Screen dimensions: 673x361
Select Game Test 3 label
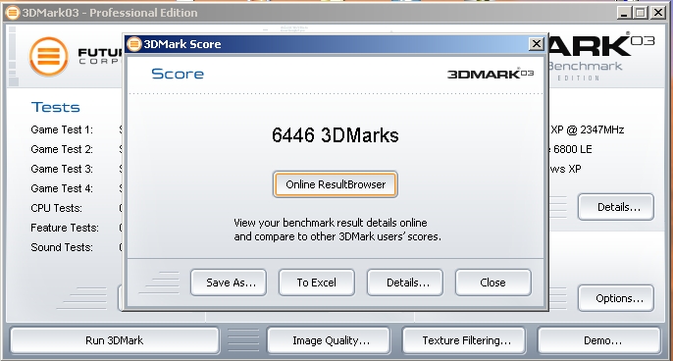click(x=62, y=169)
